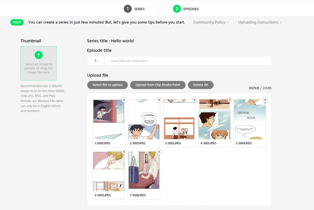This screenshot has height=210, width=314.
Task: Remove 0003.JPEG using its X icon
Action: (230, 100)
